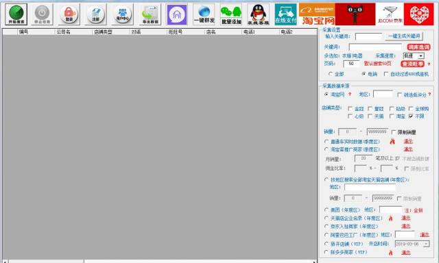439x263 pixels.
Task: Click 演示 link beside 京东入驻商家
Action: pyautogui.click(x=405, y=226)
